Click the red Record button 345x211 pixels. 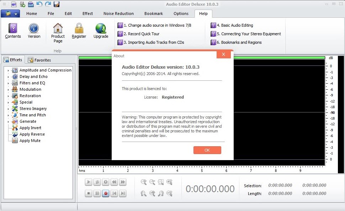coord(106,194)
